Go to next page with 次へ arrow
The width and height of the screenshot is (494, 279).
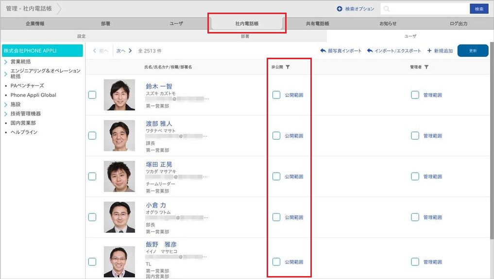coord(130,51)
